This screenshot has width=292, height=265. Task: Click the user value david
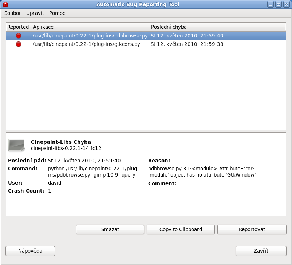[x=55, y=183]
